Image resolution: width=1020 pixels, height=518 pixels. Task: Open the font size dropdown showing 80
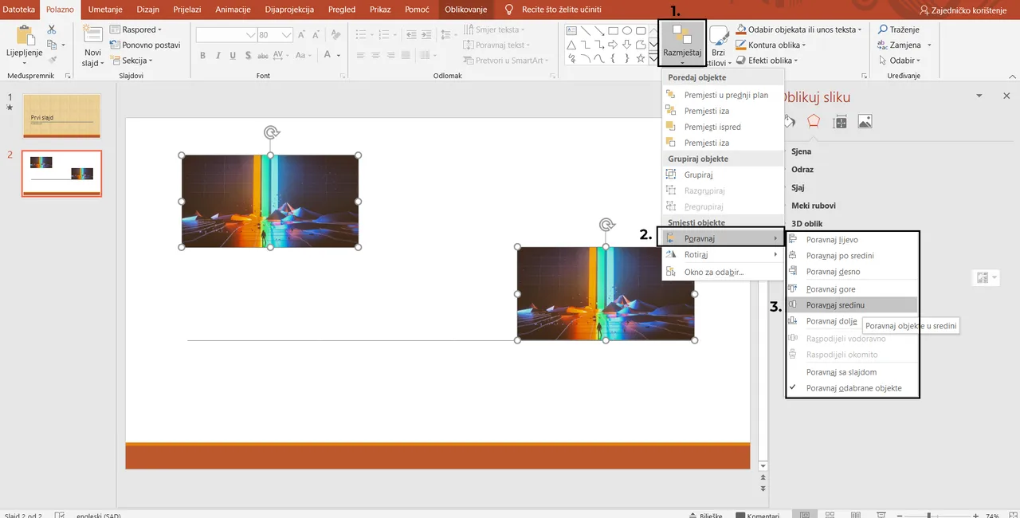click(x=275, y=35)
